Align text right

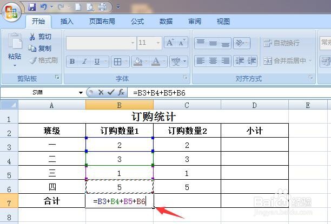click(225, 61)
